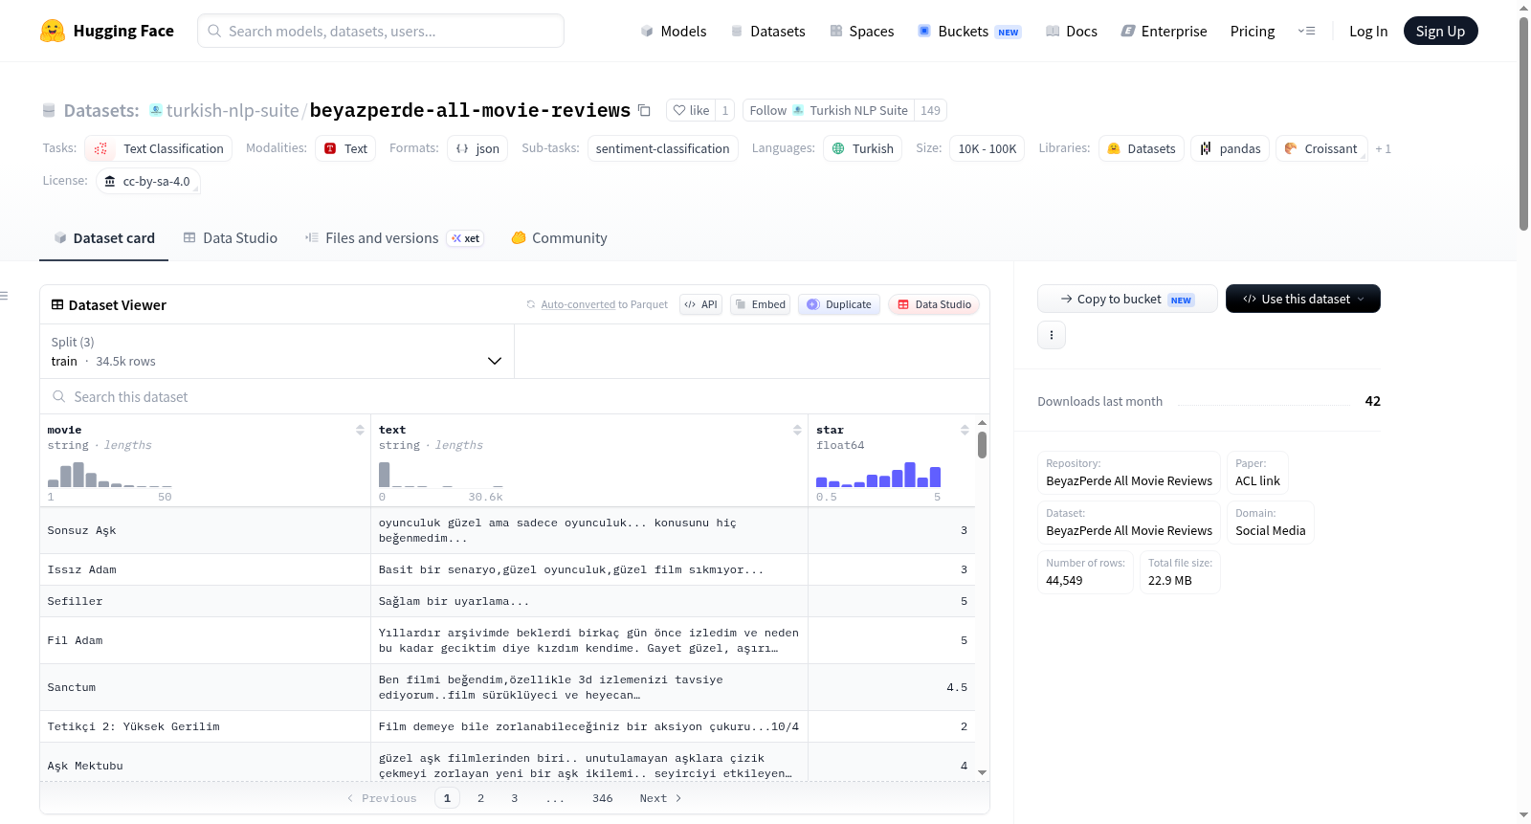Open the more-options three-dot menu button
This screenshot has width=1531, height=824.
click(1052, 335)
